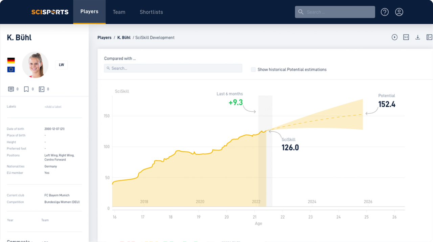Image resolution: width=433 pixels, height=242 pixels.
Task: Click the grey last-6-months band on chart
Action: click(x=265, y=151)
